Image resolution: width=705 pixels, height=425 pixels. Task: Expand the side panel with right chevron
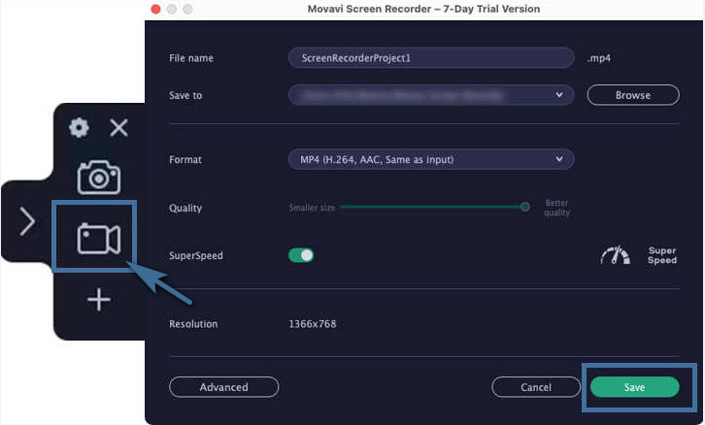tap(27, 221)
